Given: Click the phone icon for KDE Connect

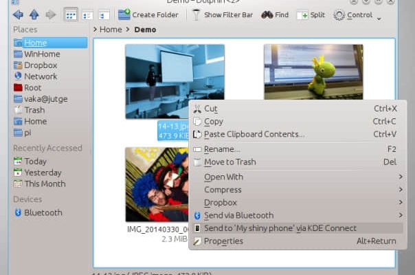Looking at the screenshot, I should pos(197,228).
